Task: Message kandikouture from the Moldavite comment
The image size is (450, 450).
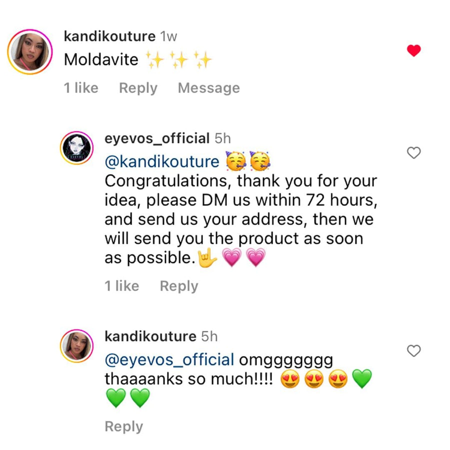Action: click(208, 88)
